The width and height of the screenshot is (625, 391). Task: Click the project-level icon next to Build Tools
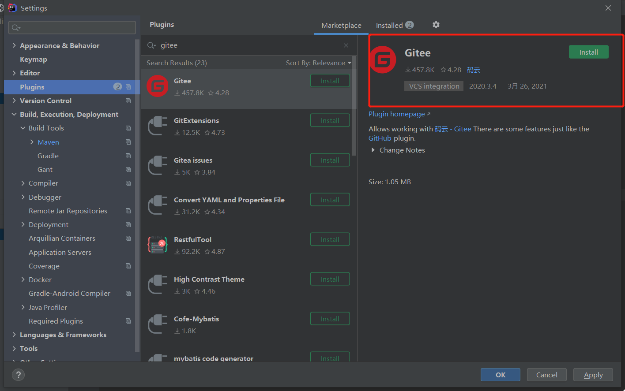tap(128, 128)
